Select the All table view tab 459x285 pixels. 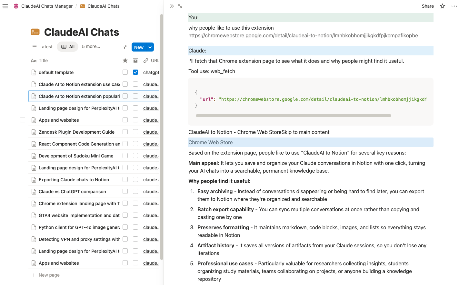67,46
